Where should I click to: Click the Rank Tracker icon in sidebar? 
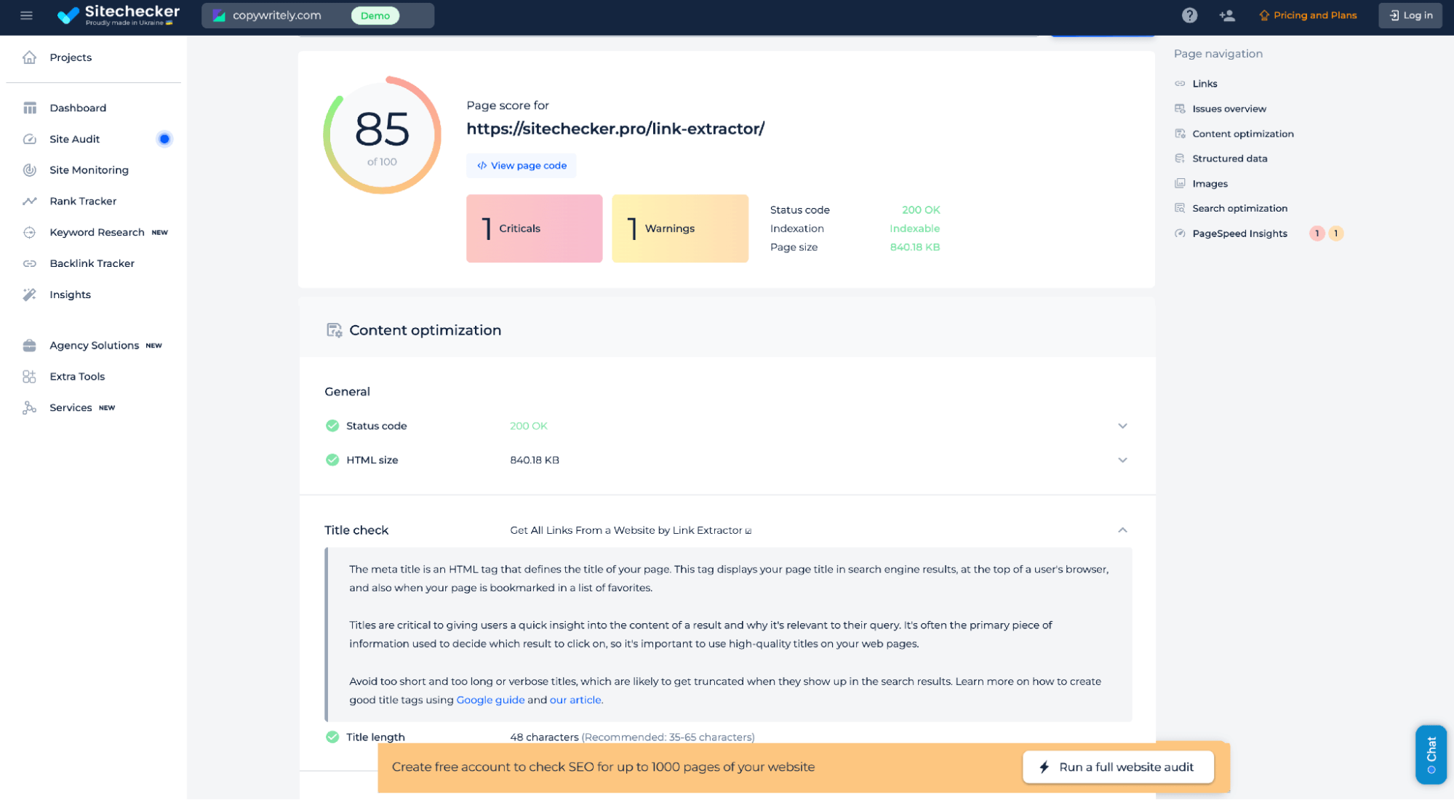click(30, 201)
